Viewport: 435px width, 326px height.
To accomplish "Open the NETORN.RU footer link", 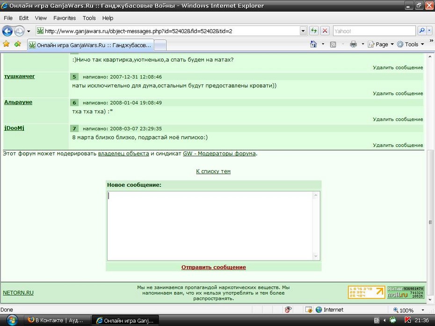I will pyautogui.click(x=18, y=293).
